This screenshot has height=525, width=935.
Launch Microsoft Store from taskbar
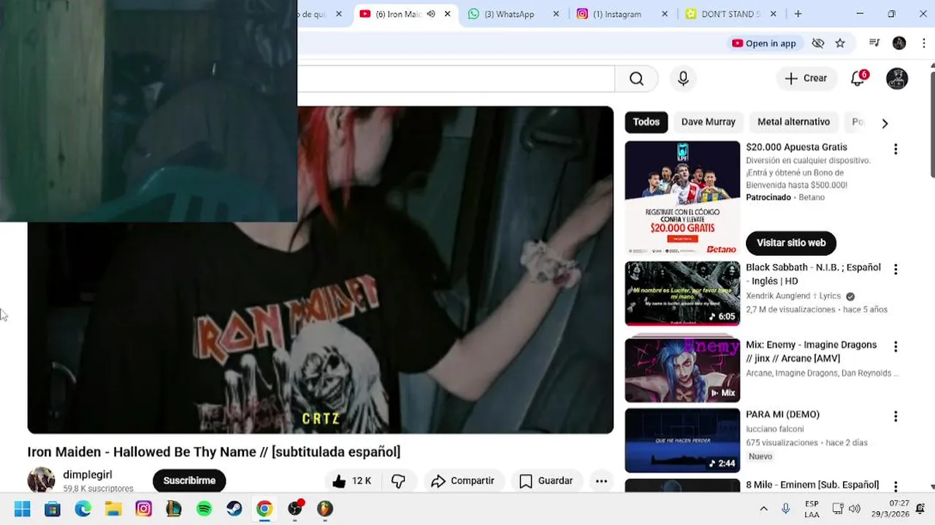click(x=53, y=509)
